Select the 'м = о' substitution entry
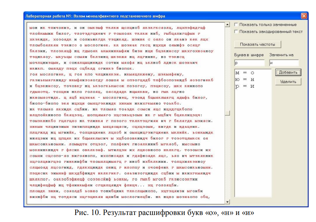The image size is (316, 222). click(x=245, y=73)
